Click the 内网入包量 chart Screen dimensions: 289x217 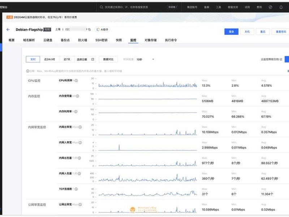tap(148, 178)
